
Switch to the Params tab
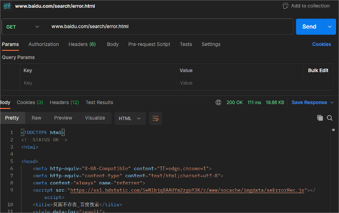(x=10, y=44)
